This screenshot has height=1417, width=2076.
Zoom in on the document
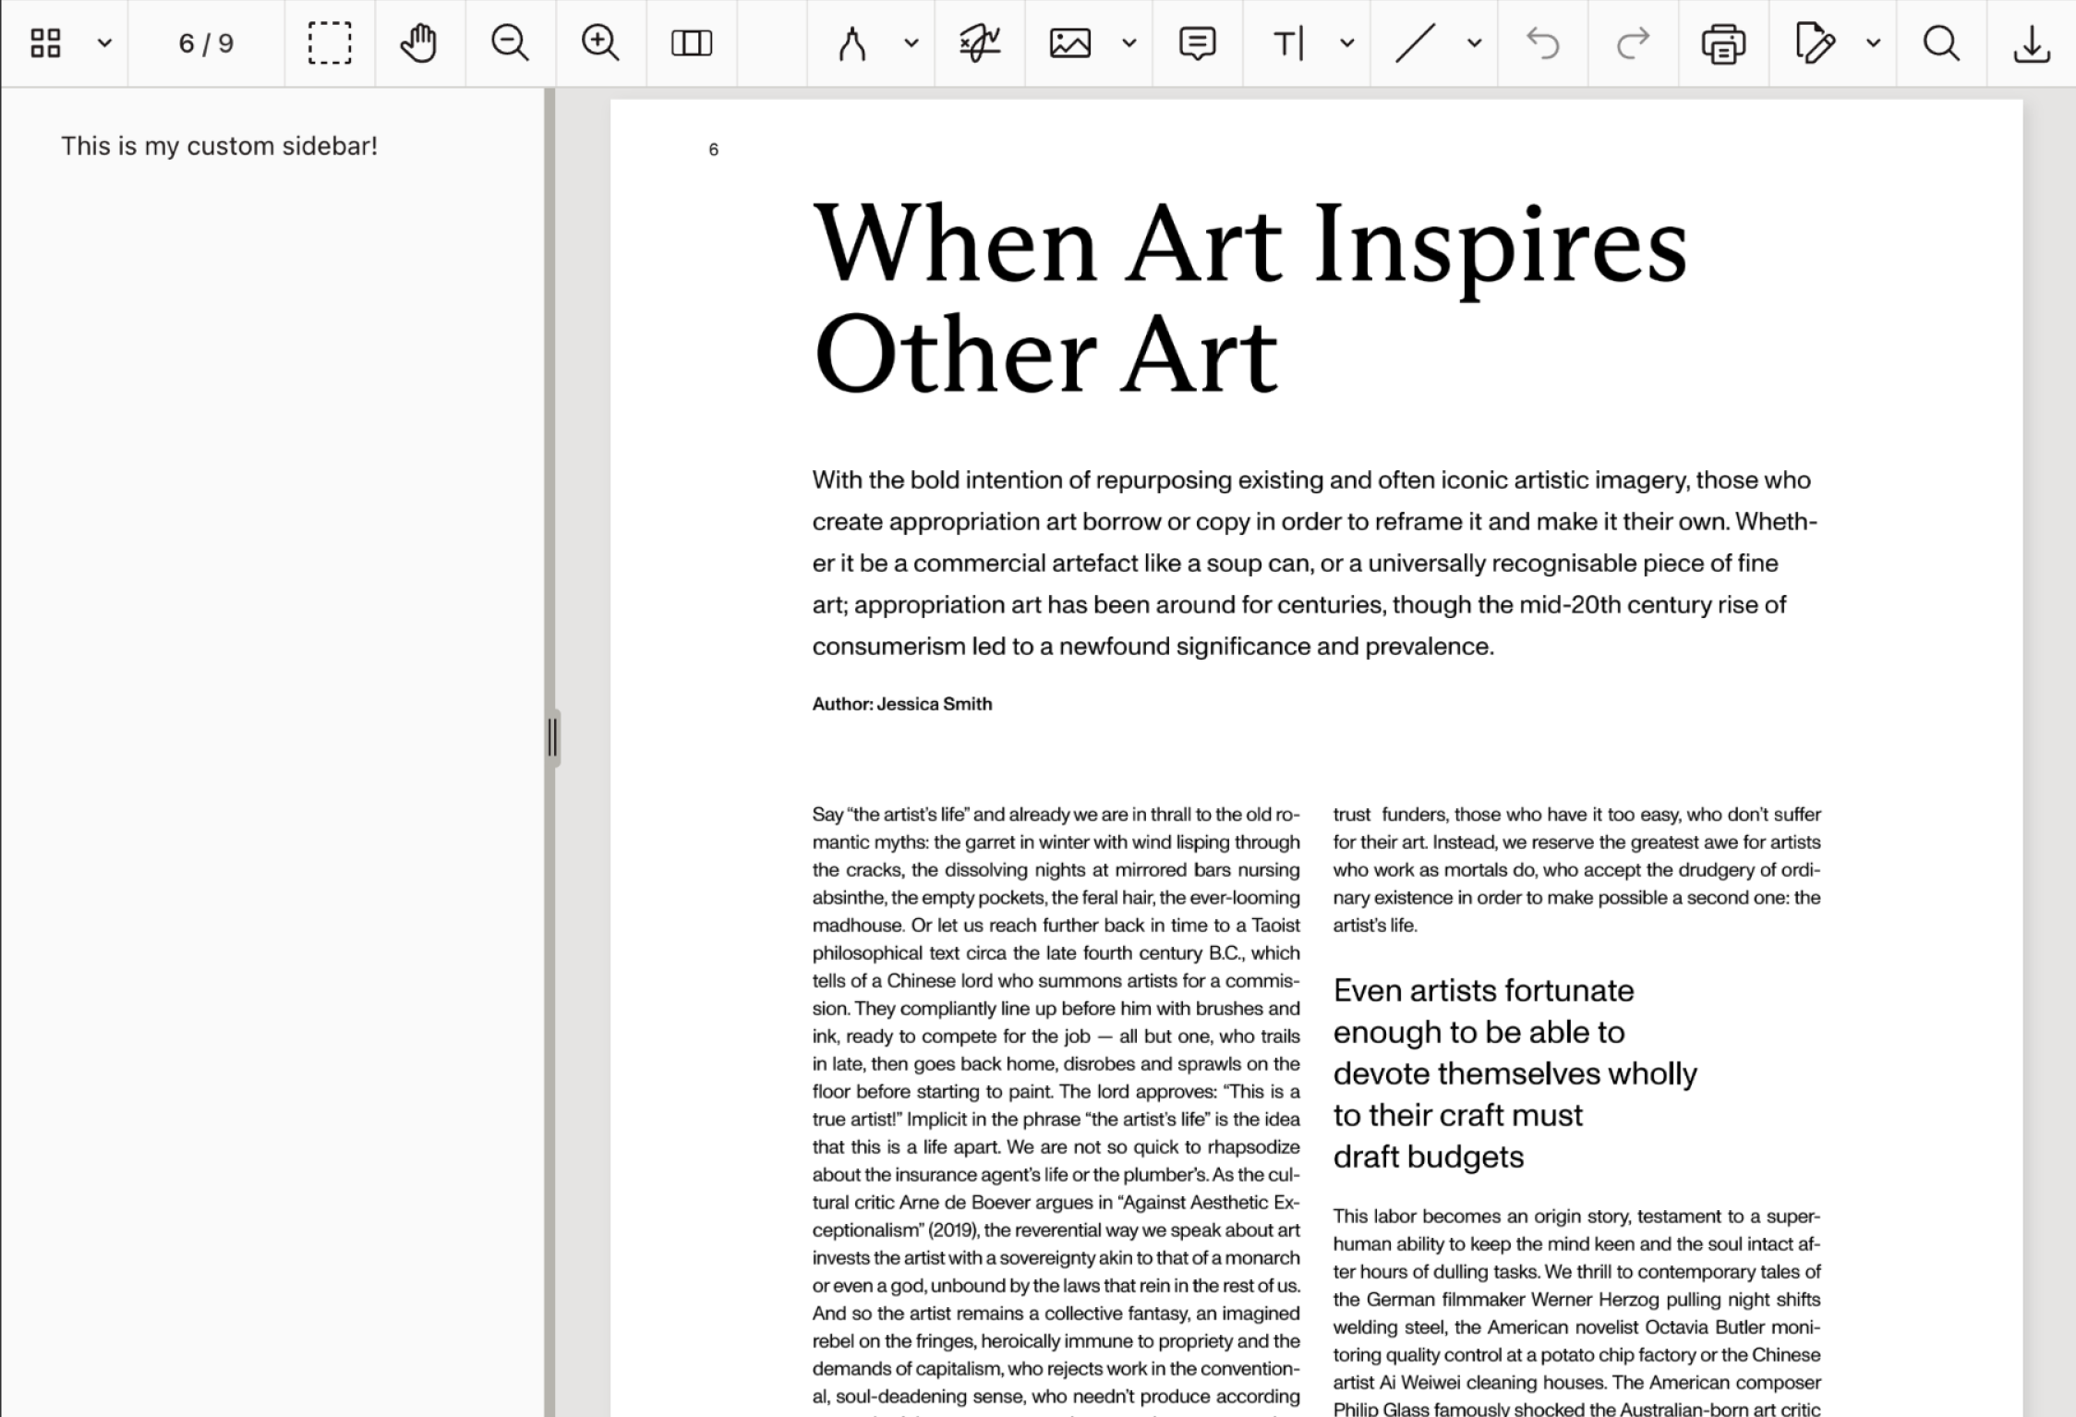click(x=600, y=43)
